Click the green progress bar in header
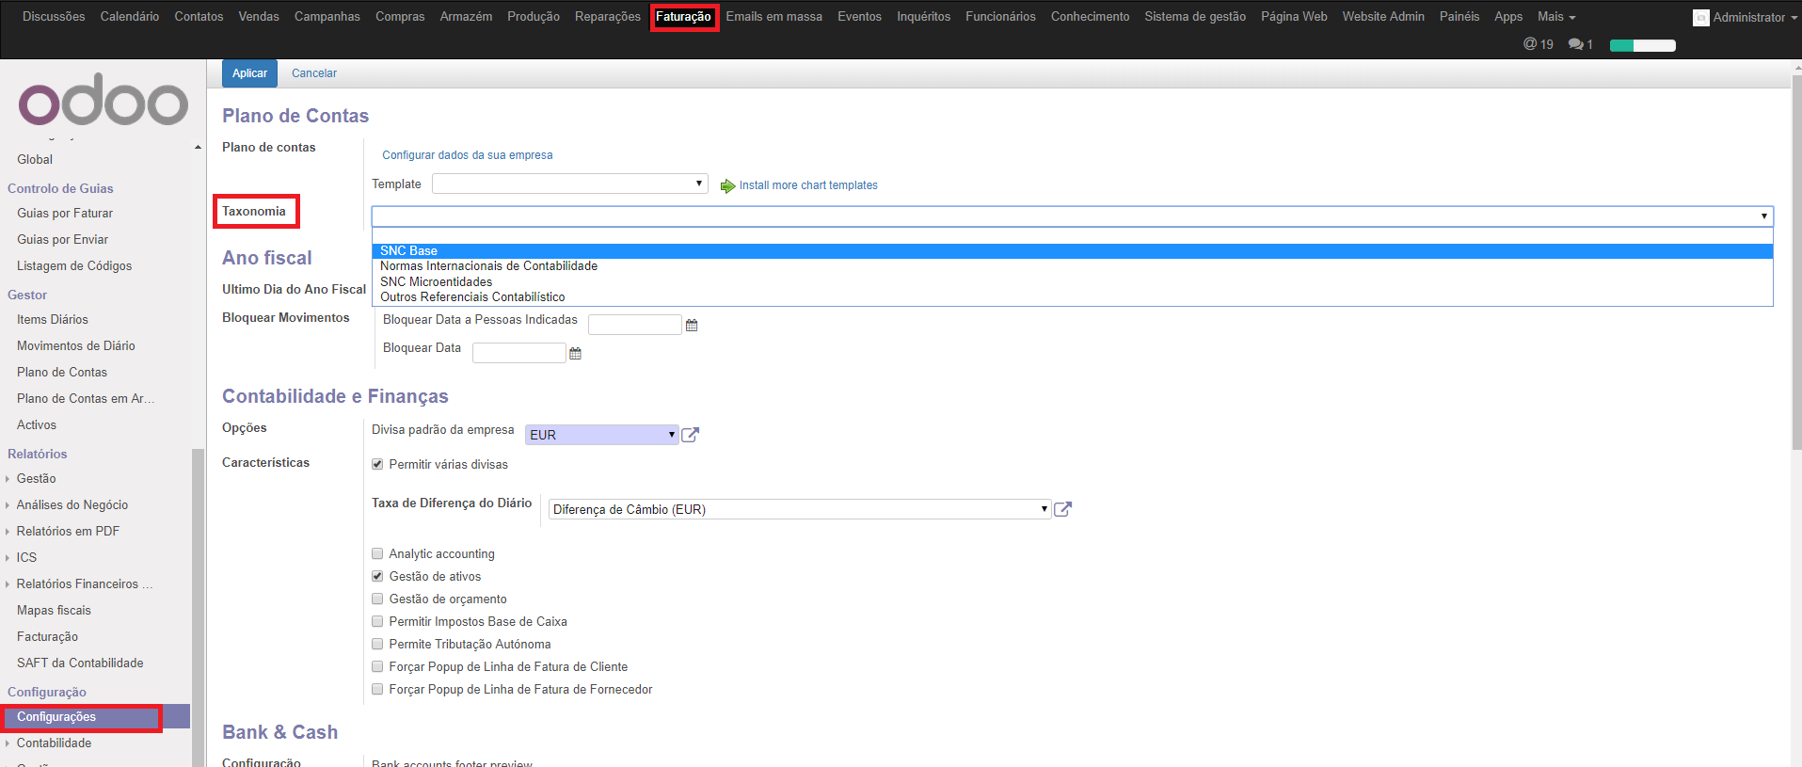The image size is (1802, 767). pos(1642,45)
